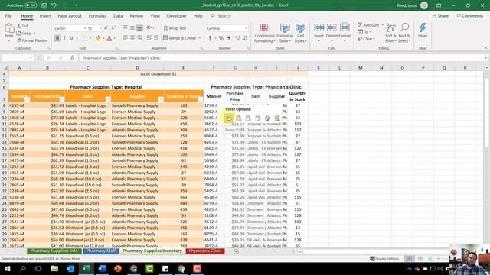Toggle Bold formatting

(57, 38)
